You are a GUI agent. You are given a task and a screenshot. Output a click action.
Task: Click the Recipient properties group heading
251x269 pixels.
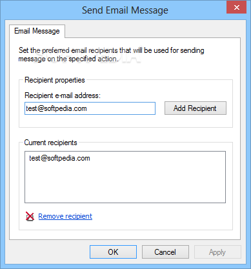click(55, 80)
